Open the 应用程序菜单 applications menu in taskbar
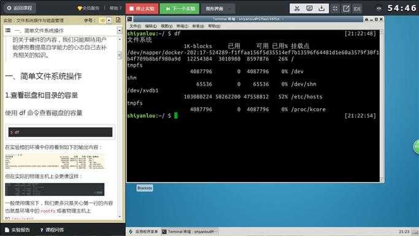This screenshot has width=419, height=236. (x=144, y=232)
